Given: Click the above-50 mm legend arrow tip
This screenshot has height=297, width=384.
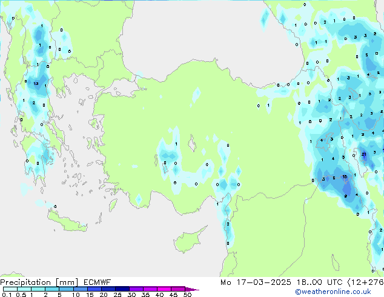Looking at the screenshot, I should (192, 289).
